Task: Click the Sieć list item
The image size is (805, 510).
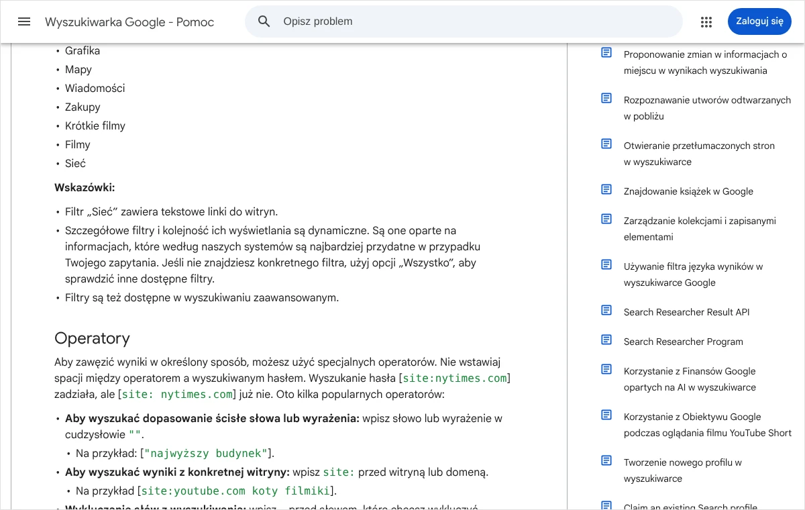Action: tap(75, 164)
